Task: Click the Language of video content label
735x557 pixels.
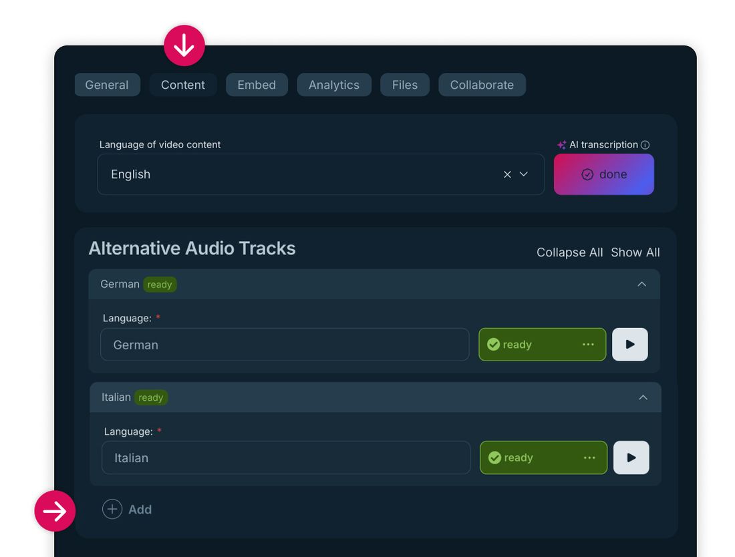Action: 160,145
